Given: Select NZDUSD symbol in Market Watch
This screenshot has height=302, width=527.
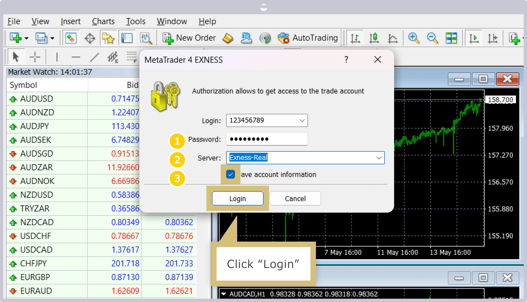Looking at the screenshot, I should point(37,195).
